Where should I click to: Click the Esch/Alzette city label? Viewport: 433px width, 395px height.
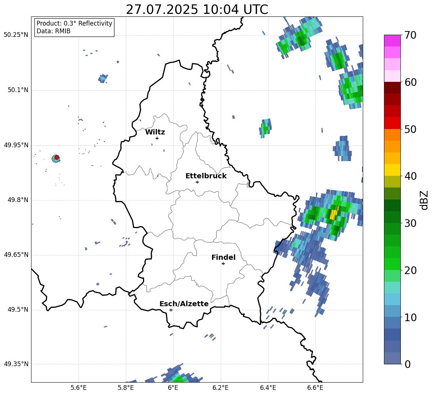pyautogui.click(x=184, y=304)
